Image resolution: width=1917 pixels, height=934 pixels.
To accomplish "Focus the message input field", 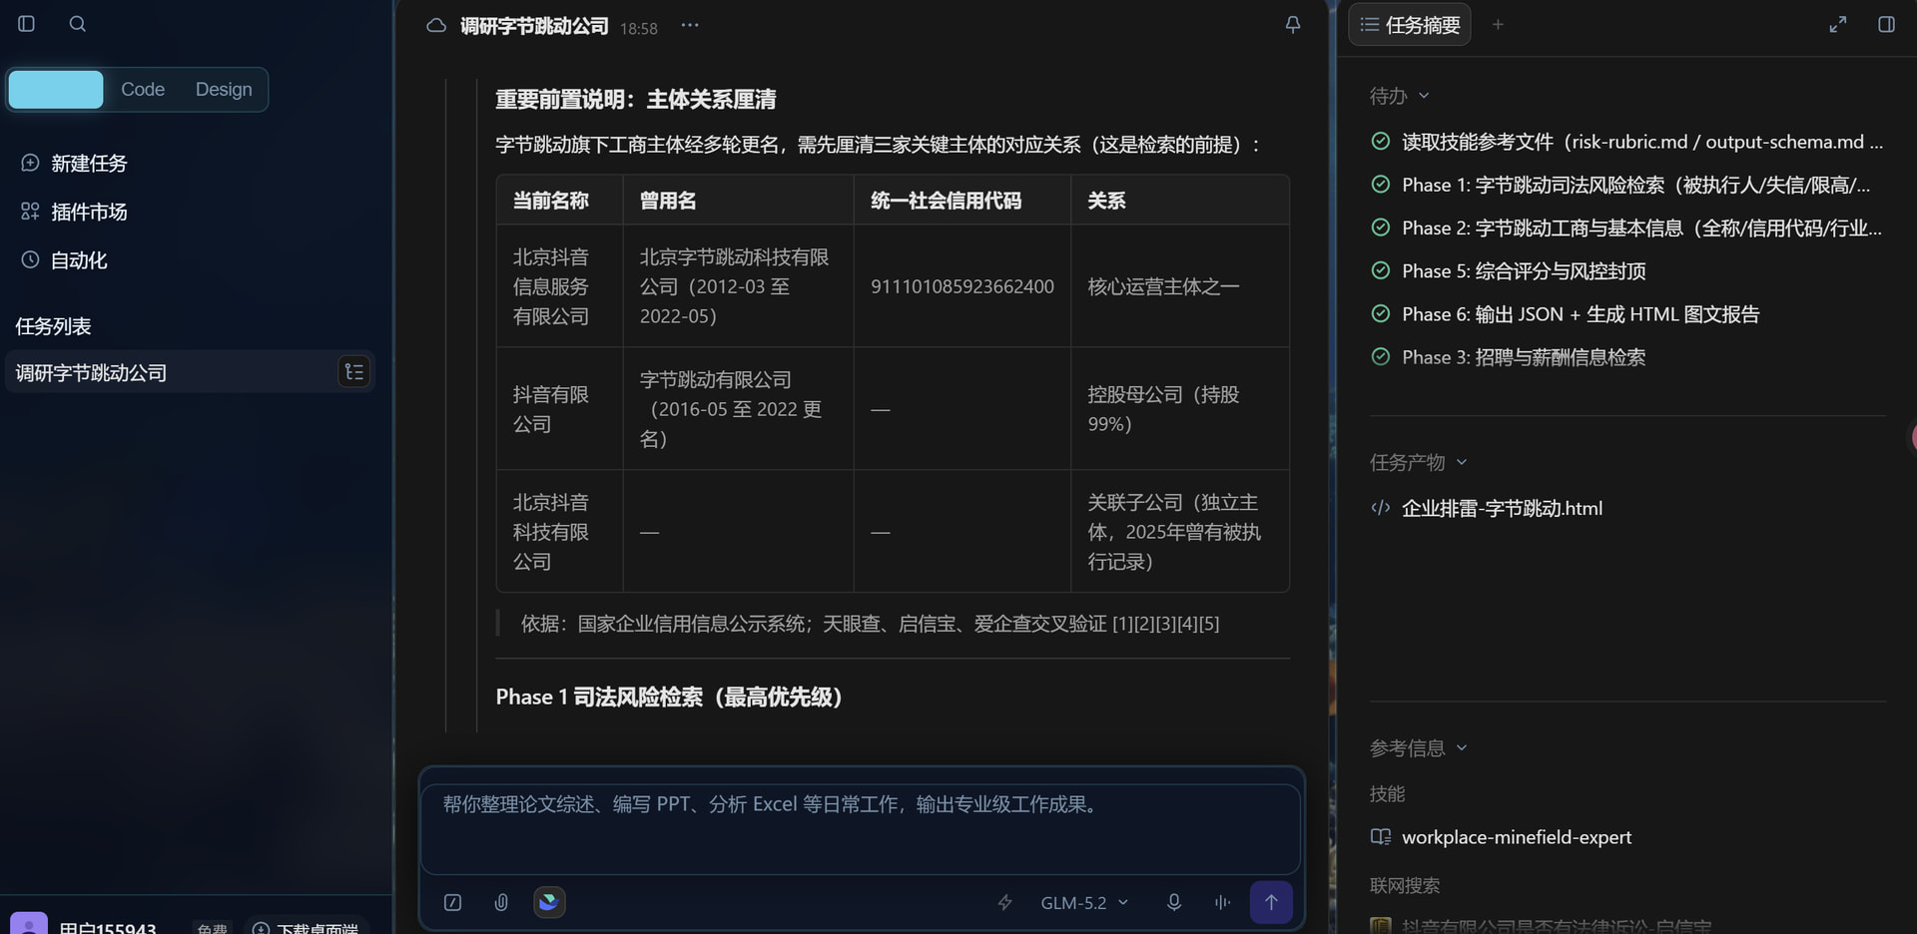I will (x=861, y=828).
